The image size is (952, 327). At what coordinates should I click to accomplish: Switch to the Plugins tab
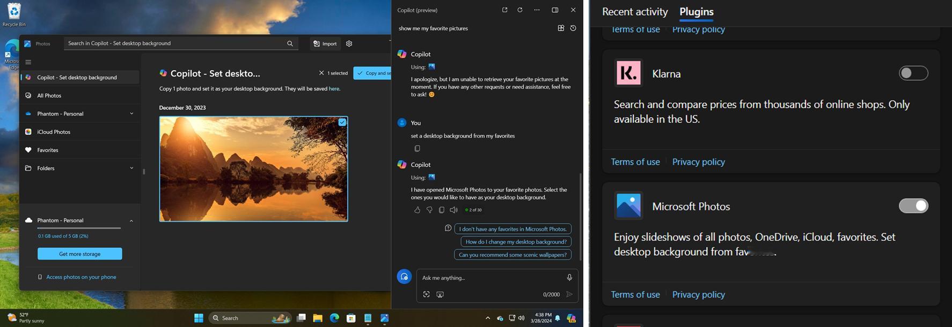pyautogui.click(x=697, y=12)
